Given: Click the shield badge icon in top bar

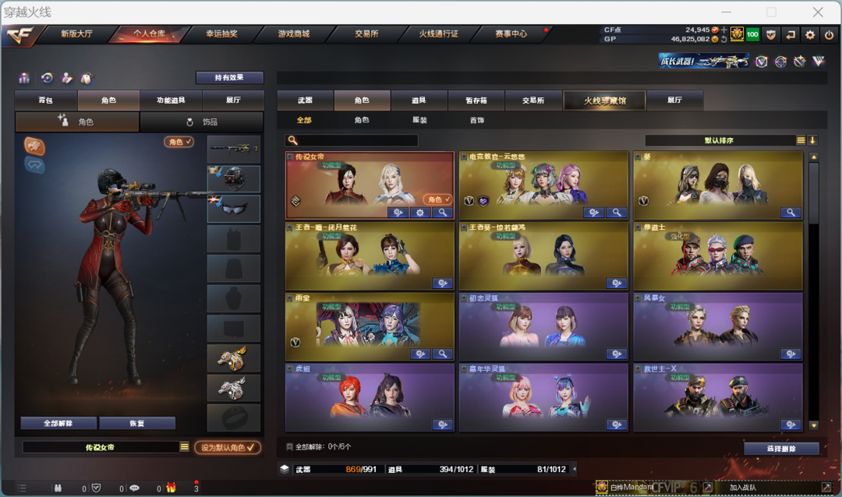Looking at the screenshot, I should click(771, 35).
